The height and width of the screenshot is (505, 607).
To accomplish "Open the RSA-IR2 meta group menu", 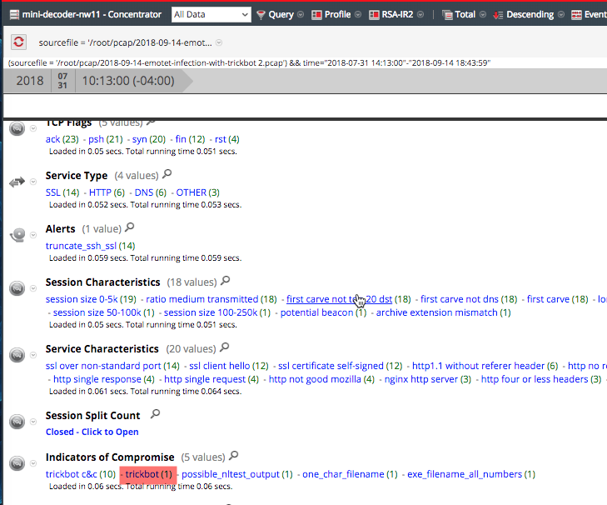I will 402,14.
